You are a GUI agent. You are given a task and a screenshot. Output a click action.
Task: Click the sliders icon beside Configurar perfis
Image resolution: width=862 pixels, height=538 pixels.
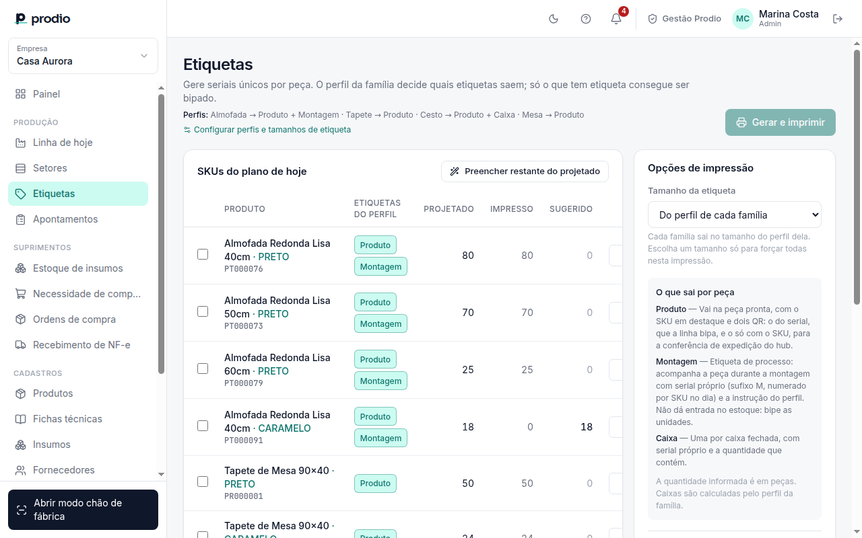187,130
